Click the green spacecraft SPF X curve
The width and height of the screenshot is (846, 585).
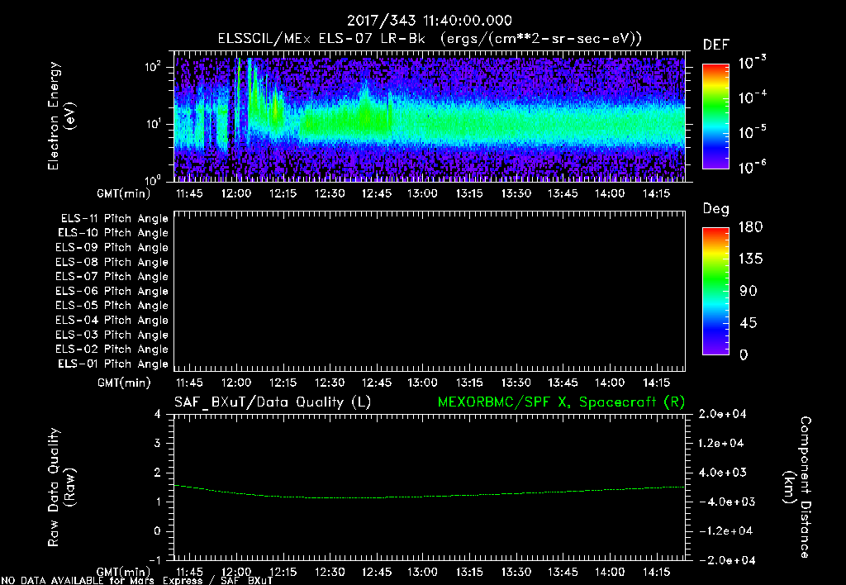[x=430, y=497]
